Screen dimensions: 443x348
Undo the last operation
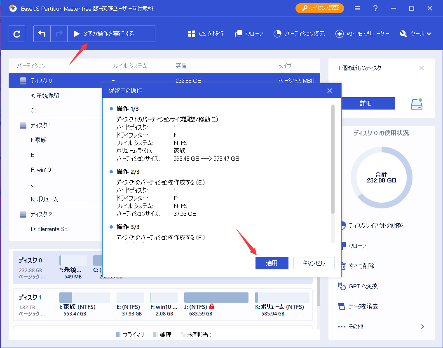42,34
